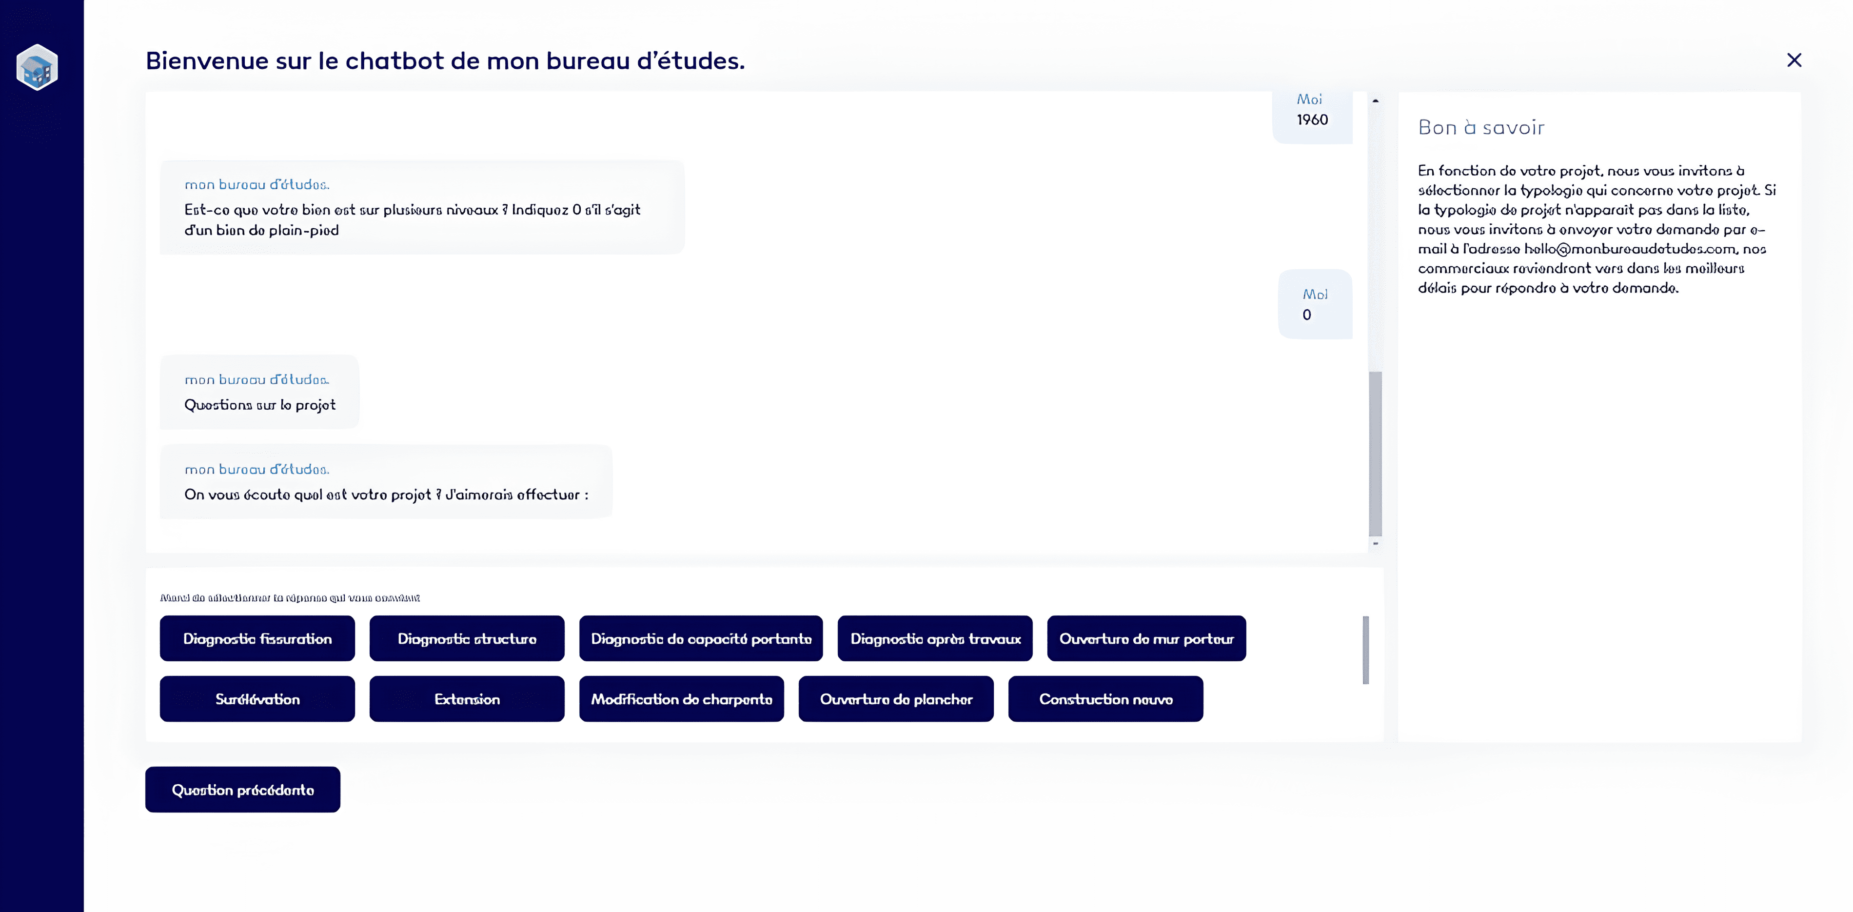The height and width of the screenshot is (912, 1853).
Task: Click the answer options scrollbar thumb
Action: pos(1365,650)
